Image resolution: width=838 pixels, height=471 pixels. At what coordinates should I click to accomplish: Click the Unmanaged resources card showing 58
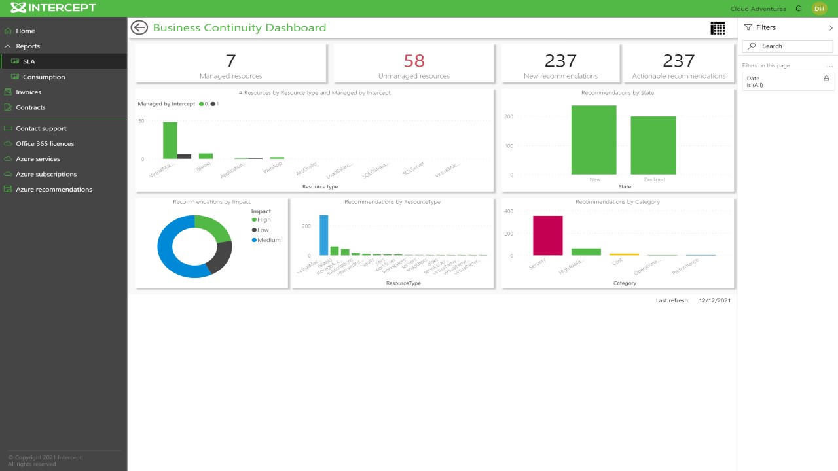[414, 63]
